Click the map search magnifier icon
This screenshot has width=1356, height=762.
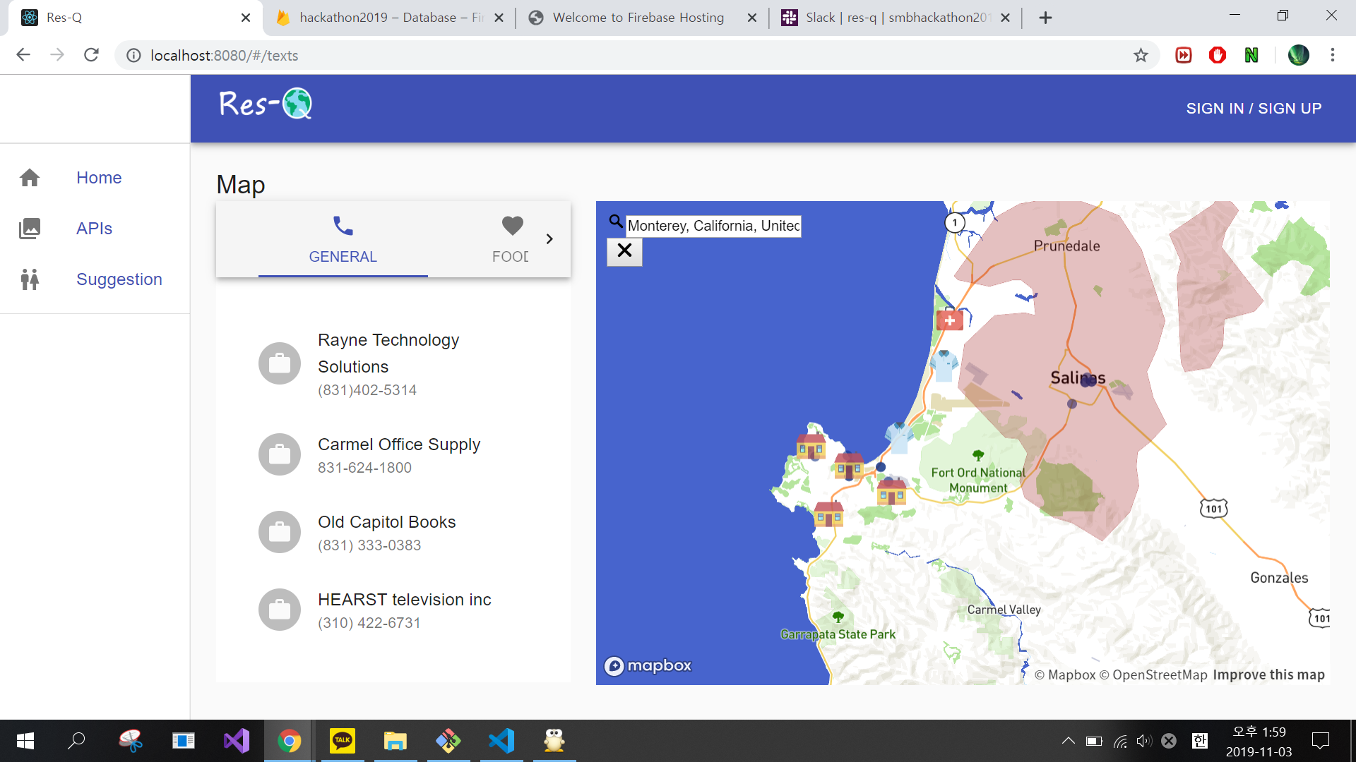616,222
